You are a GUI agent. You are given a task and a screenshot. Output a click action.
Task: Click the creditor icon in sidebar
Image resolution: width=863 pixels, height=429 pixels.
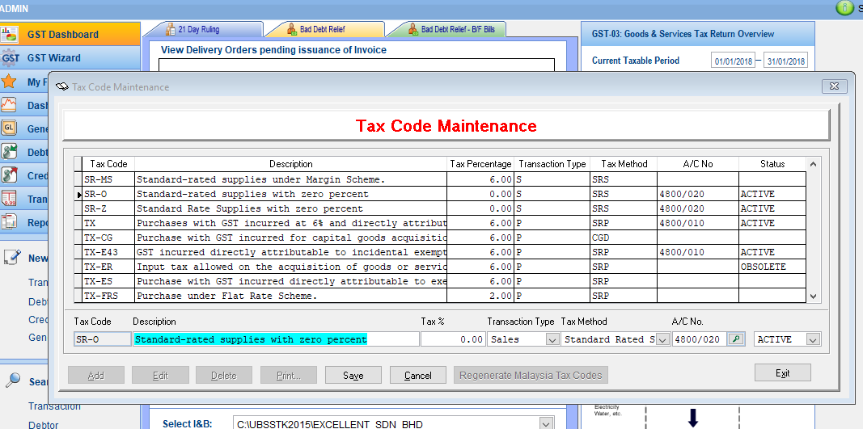click(x=9, y=175)
